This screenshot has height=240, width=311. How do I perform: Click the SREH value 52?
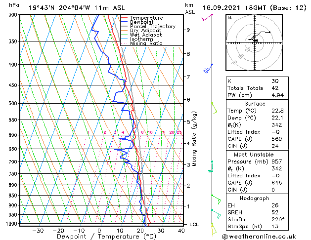tap(275, 212)
